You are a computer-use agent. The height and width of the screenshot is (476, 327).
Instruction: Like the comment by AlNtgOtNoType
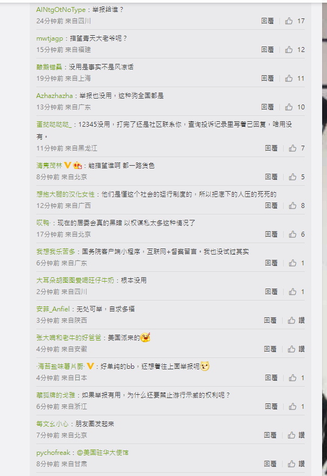289,21
